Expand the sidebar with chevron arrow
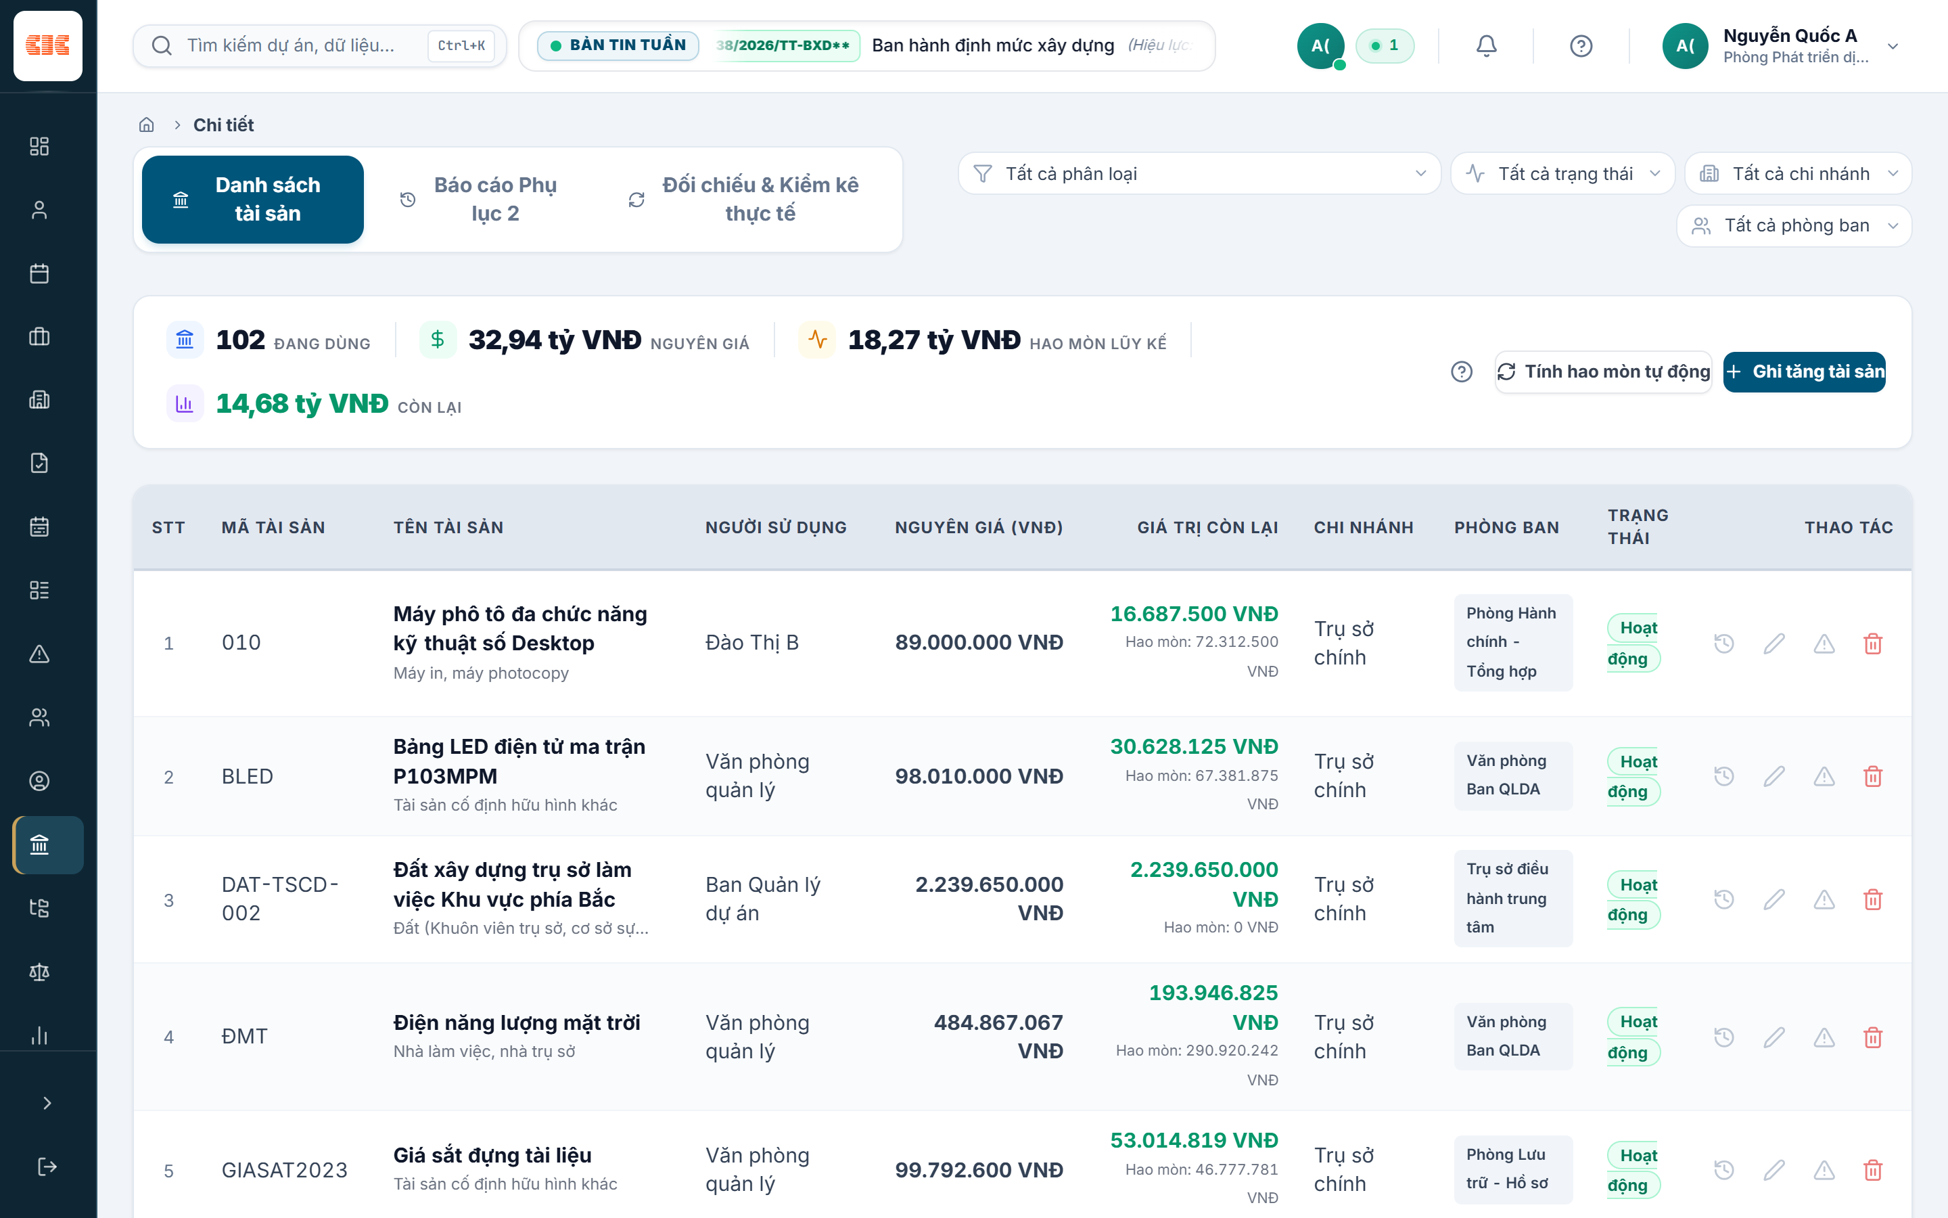Viewport: 1948px width, 1218px height. [47, 1103]
